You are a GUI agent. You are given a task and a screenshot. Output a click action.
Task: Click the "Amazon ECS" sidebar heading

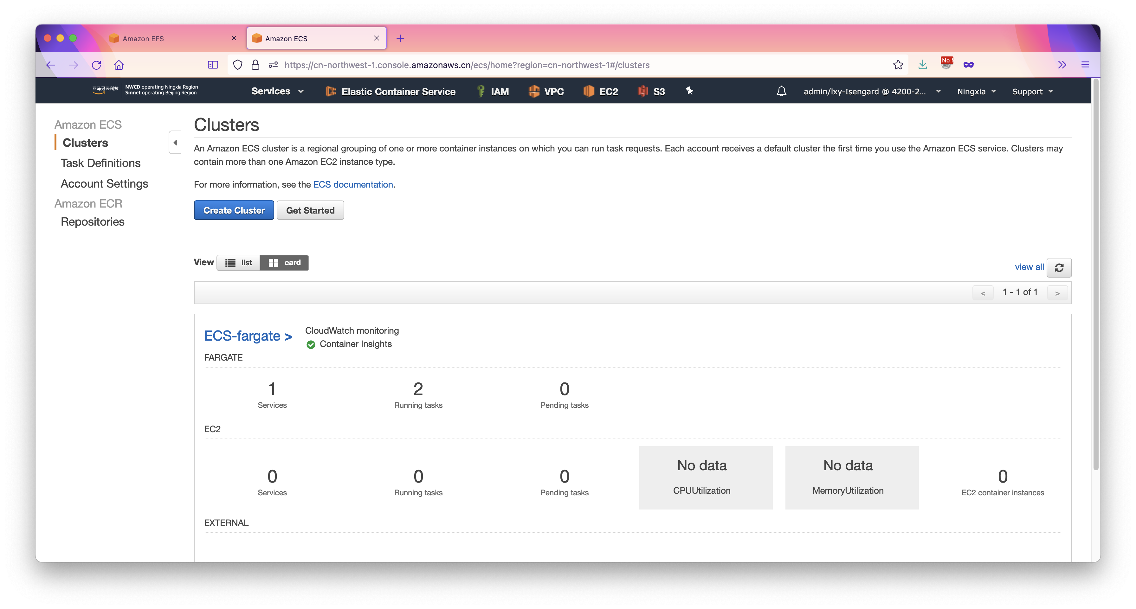point(88,124)
